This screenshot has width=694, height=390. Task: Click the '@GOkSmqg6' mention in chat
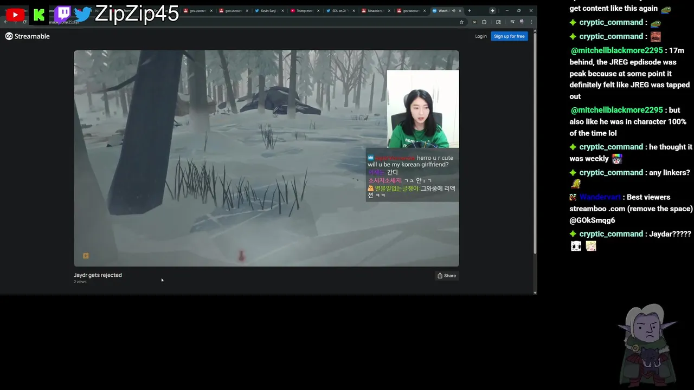(592, 220)
